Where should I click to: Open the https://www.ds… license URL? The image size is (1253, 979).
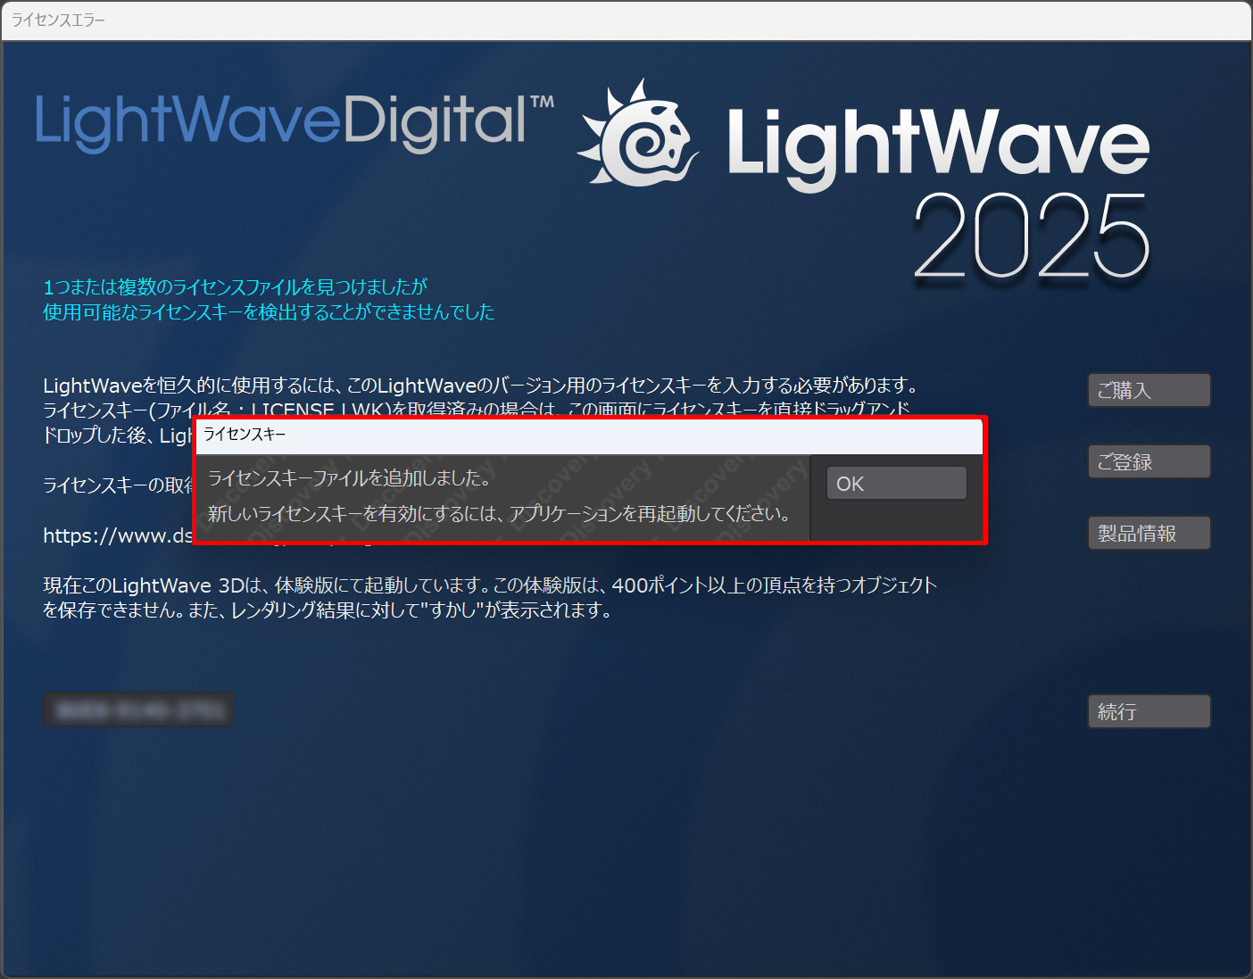tap(118, 535)
